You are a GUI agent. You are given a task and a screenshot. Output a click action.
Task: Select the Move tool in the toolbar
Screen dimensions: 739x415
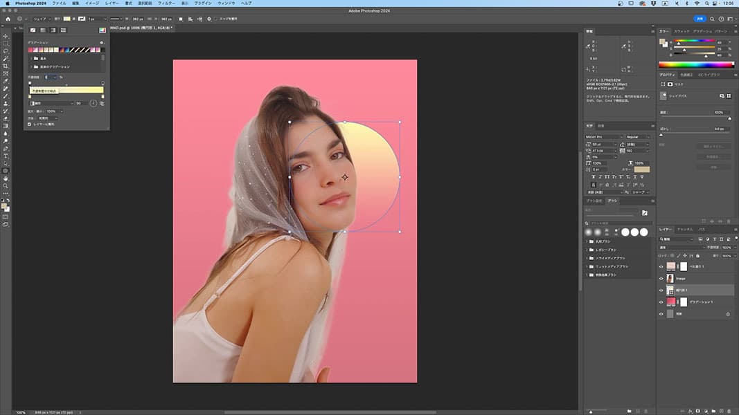tap(6, 36)
